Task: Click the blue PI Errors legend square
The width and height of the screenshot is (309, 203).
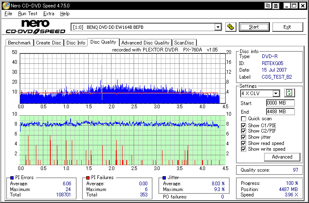Action: 12,177
